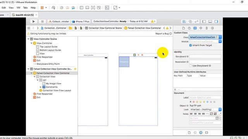The height and width of the screenshot is (139, 248).
Task: Show the File inspector
Action: tap(183, 28)
